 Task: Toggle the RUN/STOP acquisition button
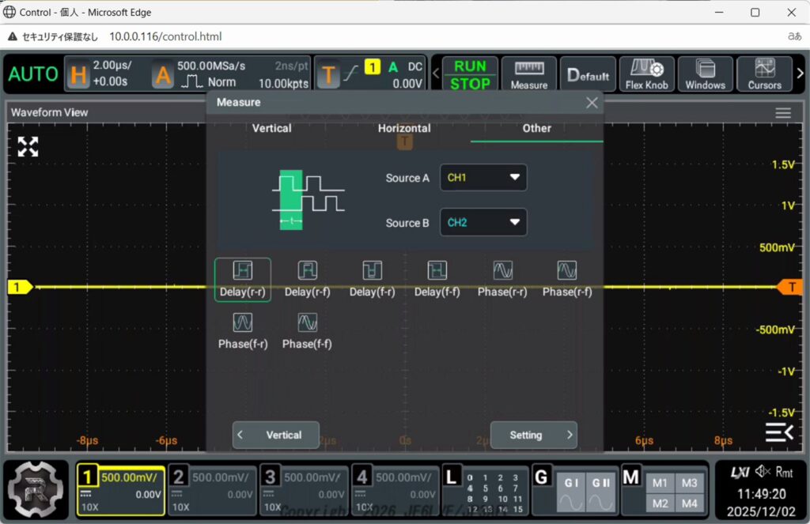click(470, 74)
